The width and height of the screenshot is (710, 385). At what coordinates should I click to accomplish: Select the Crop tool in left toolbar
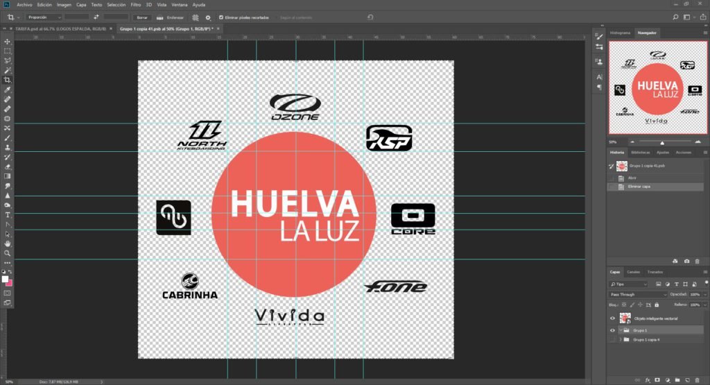point(7,80)
